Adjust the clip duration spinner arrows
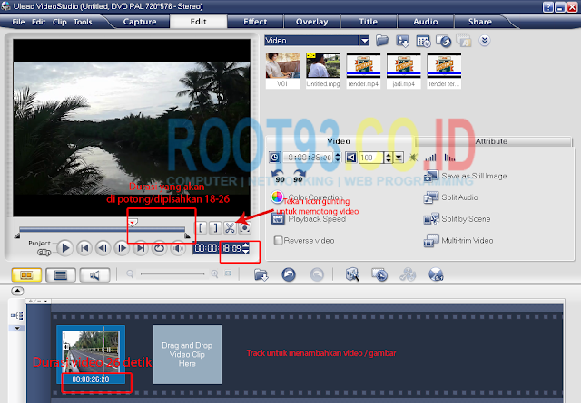 (x=337, y=158)
